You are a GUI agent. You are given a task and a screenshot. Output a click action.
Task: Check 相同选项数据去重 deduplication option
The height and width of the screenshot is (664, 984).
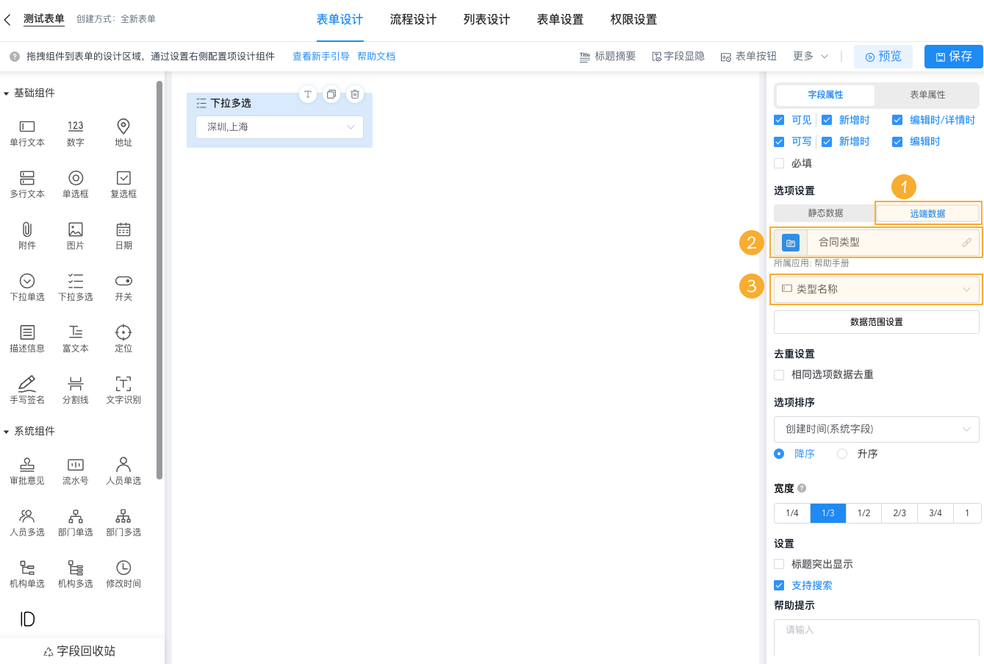[779, 374]
